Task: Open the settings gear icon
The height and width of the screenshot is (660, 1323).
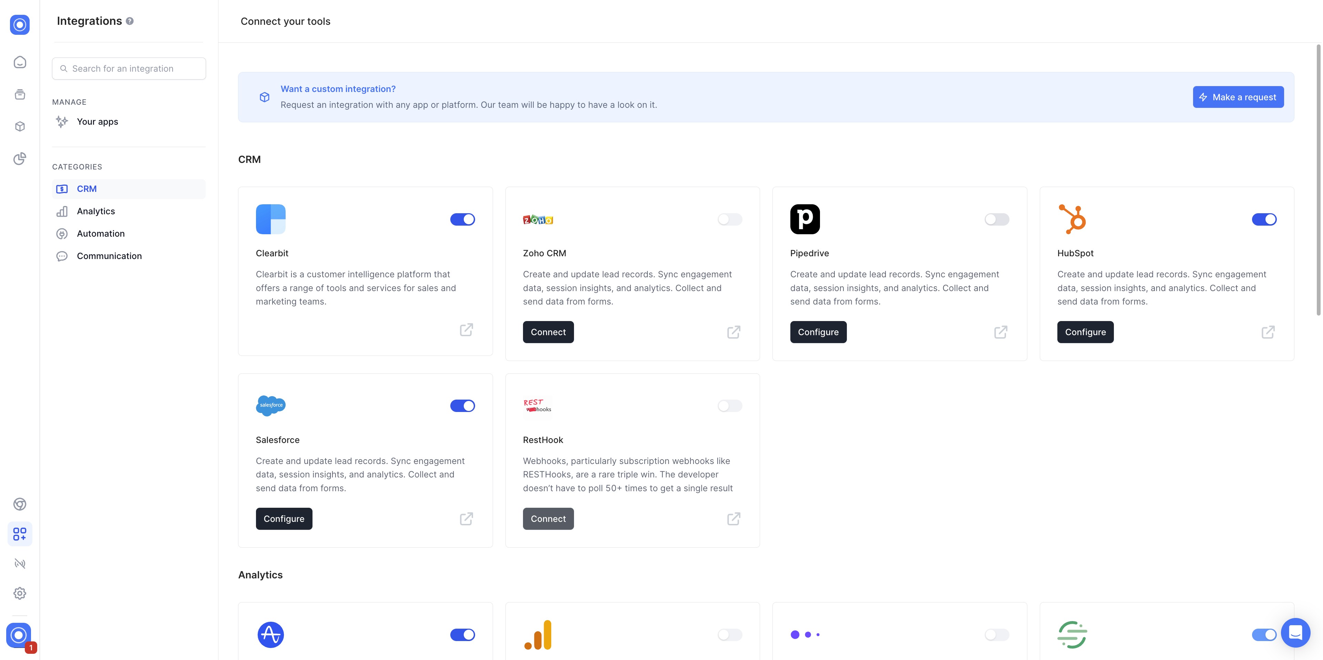Action: pos(20,593)
